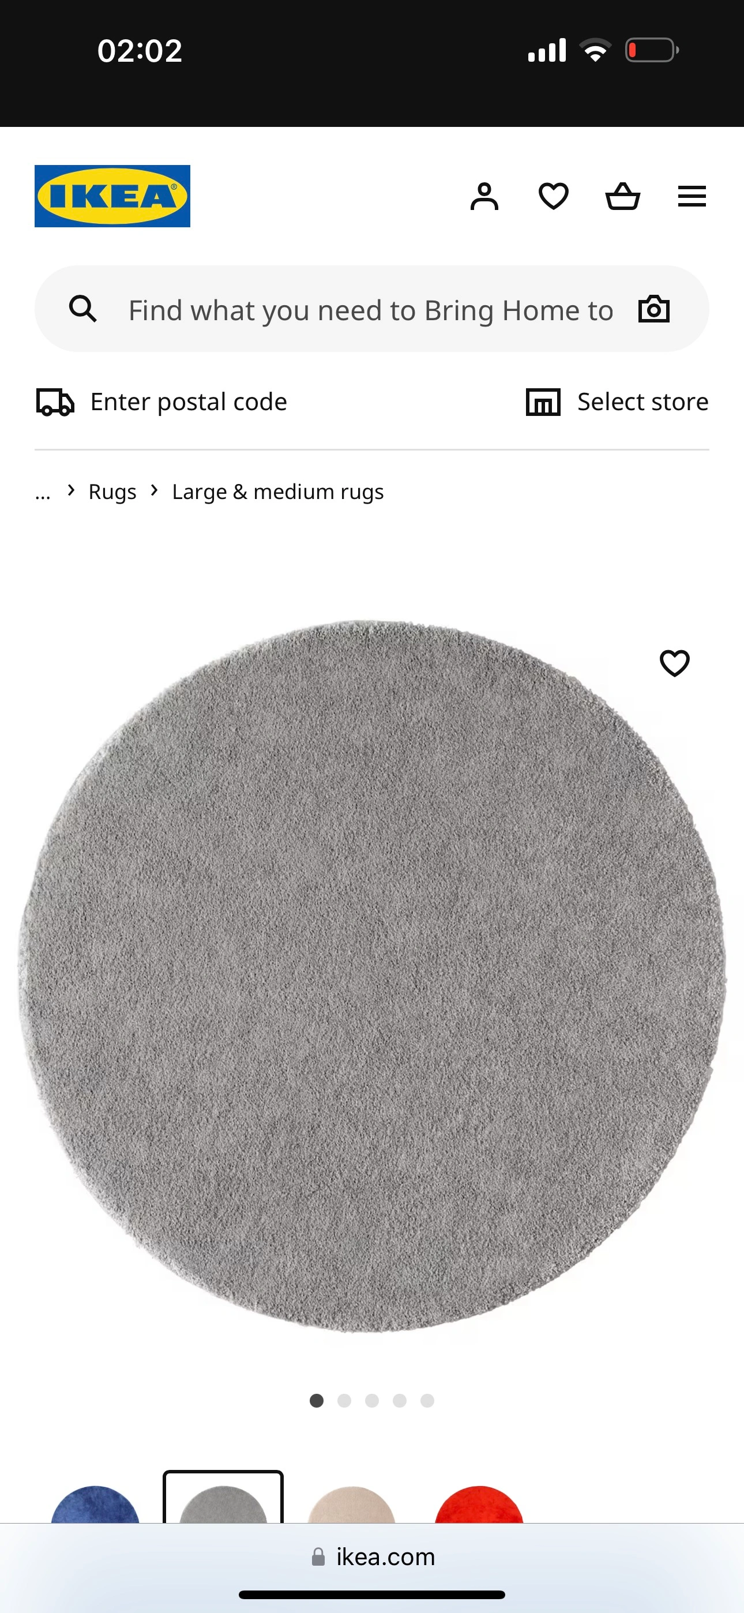Tap the magnifying glass search icon

[x=82, y=309]
